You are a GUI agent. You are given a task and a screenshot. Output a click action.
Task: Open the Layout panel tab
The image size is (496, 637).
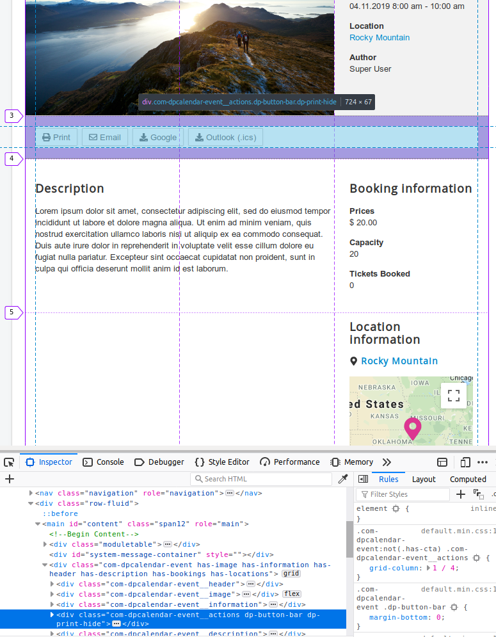(x=424, y=479)
